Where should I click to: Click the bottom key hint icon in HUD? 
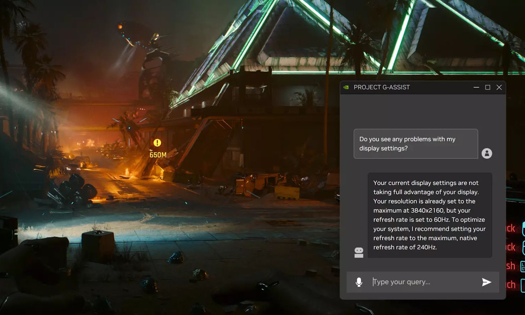pos(523,285)
